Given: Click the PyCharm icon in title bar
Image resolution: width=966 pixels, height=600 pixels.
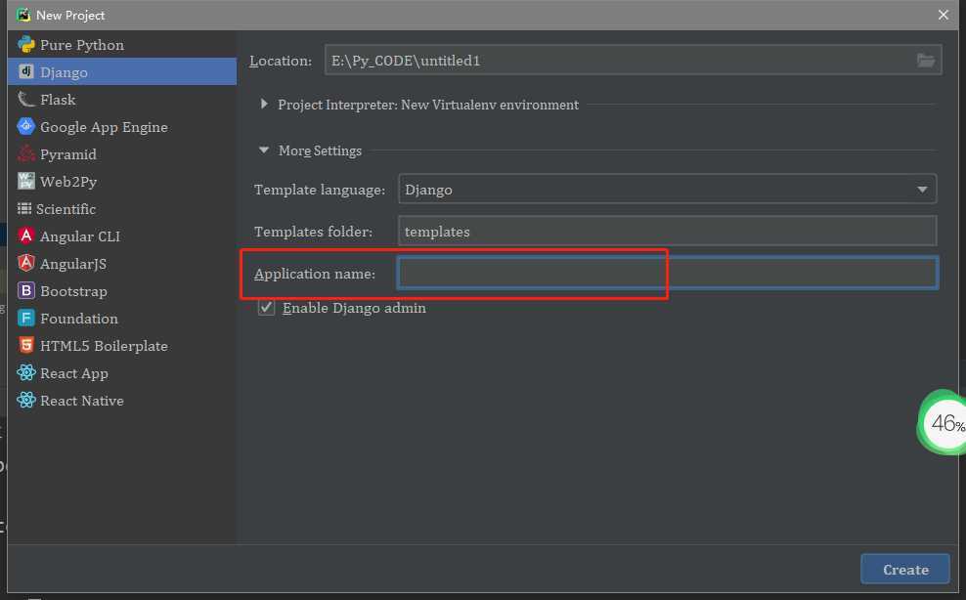Looking at the screenshot, I should [x=22, y=15].
